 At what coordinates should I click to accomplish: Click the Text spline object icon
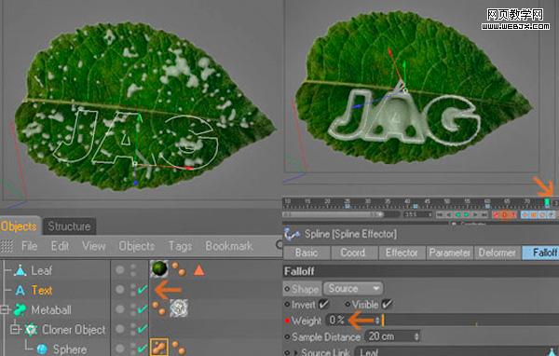pos(20,290)
